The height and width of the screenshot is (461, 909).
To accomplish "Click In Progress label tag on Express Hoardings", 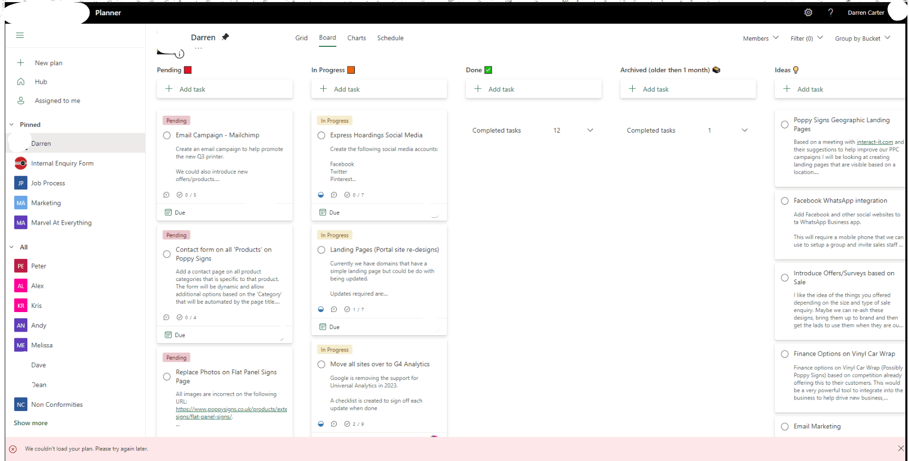I will click(x=335, y=121).
